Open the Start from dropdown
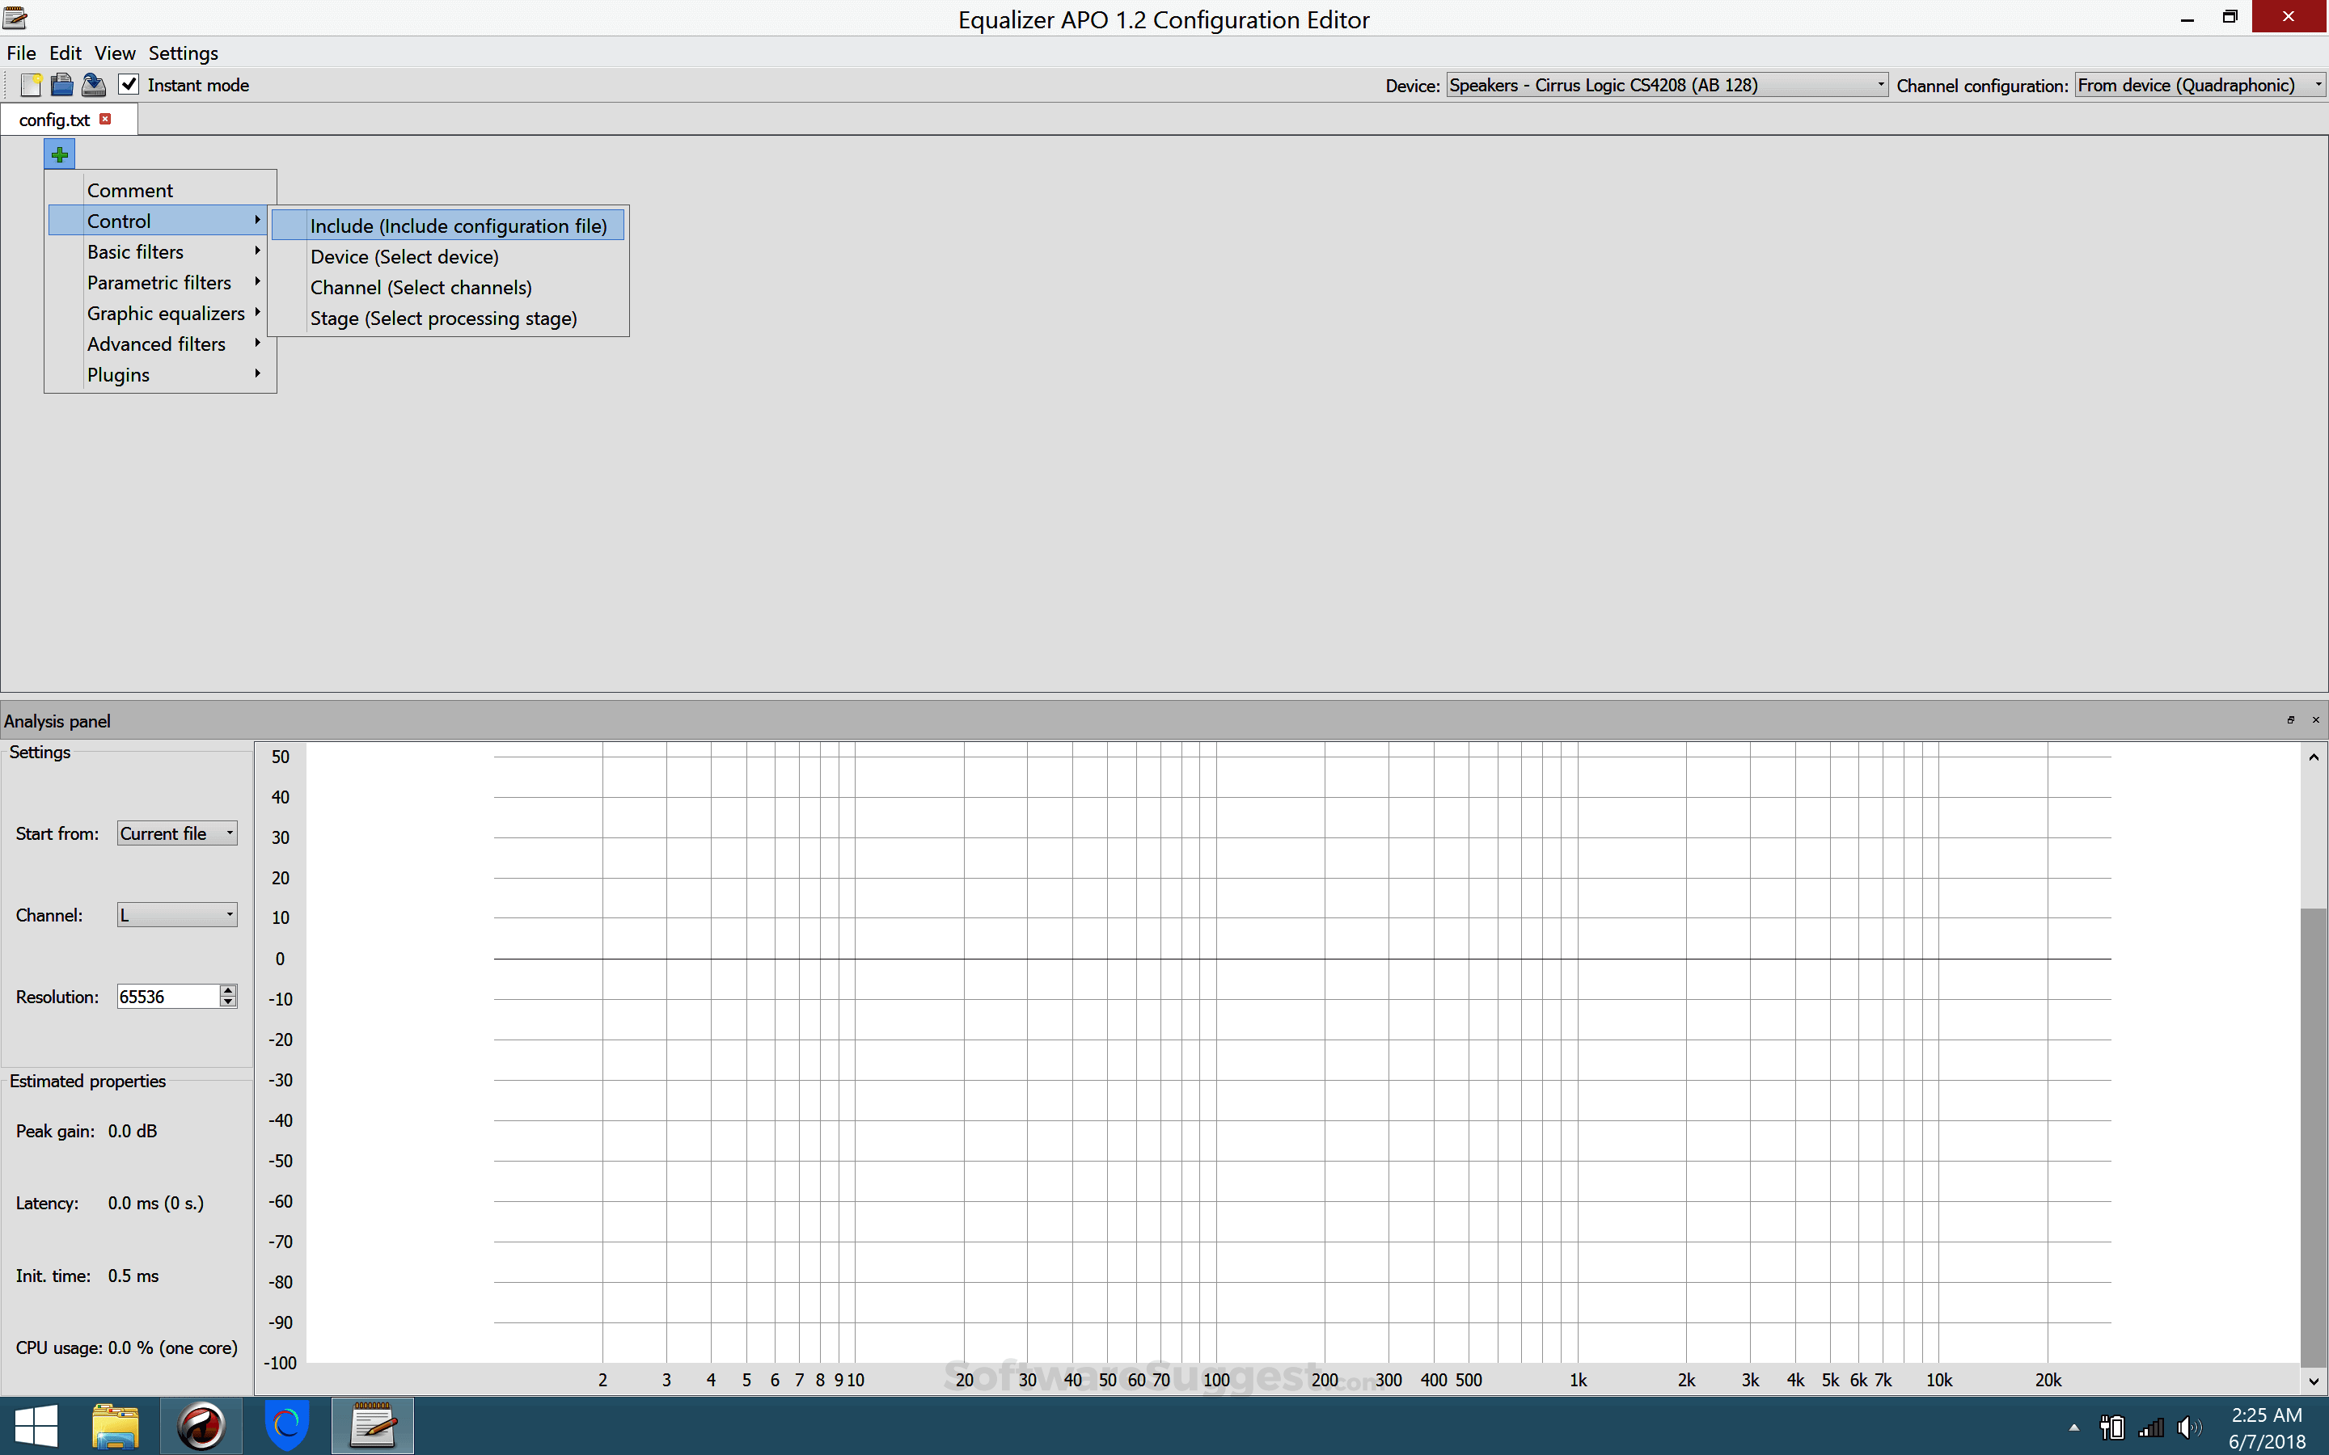This screenshot has height=1455, width=2329. tap(177, 833)
